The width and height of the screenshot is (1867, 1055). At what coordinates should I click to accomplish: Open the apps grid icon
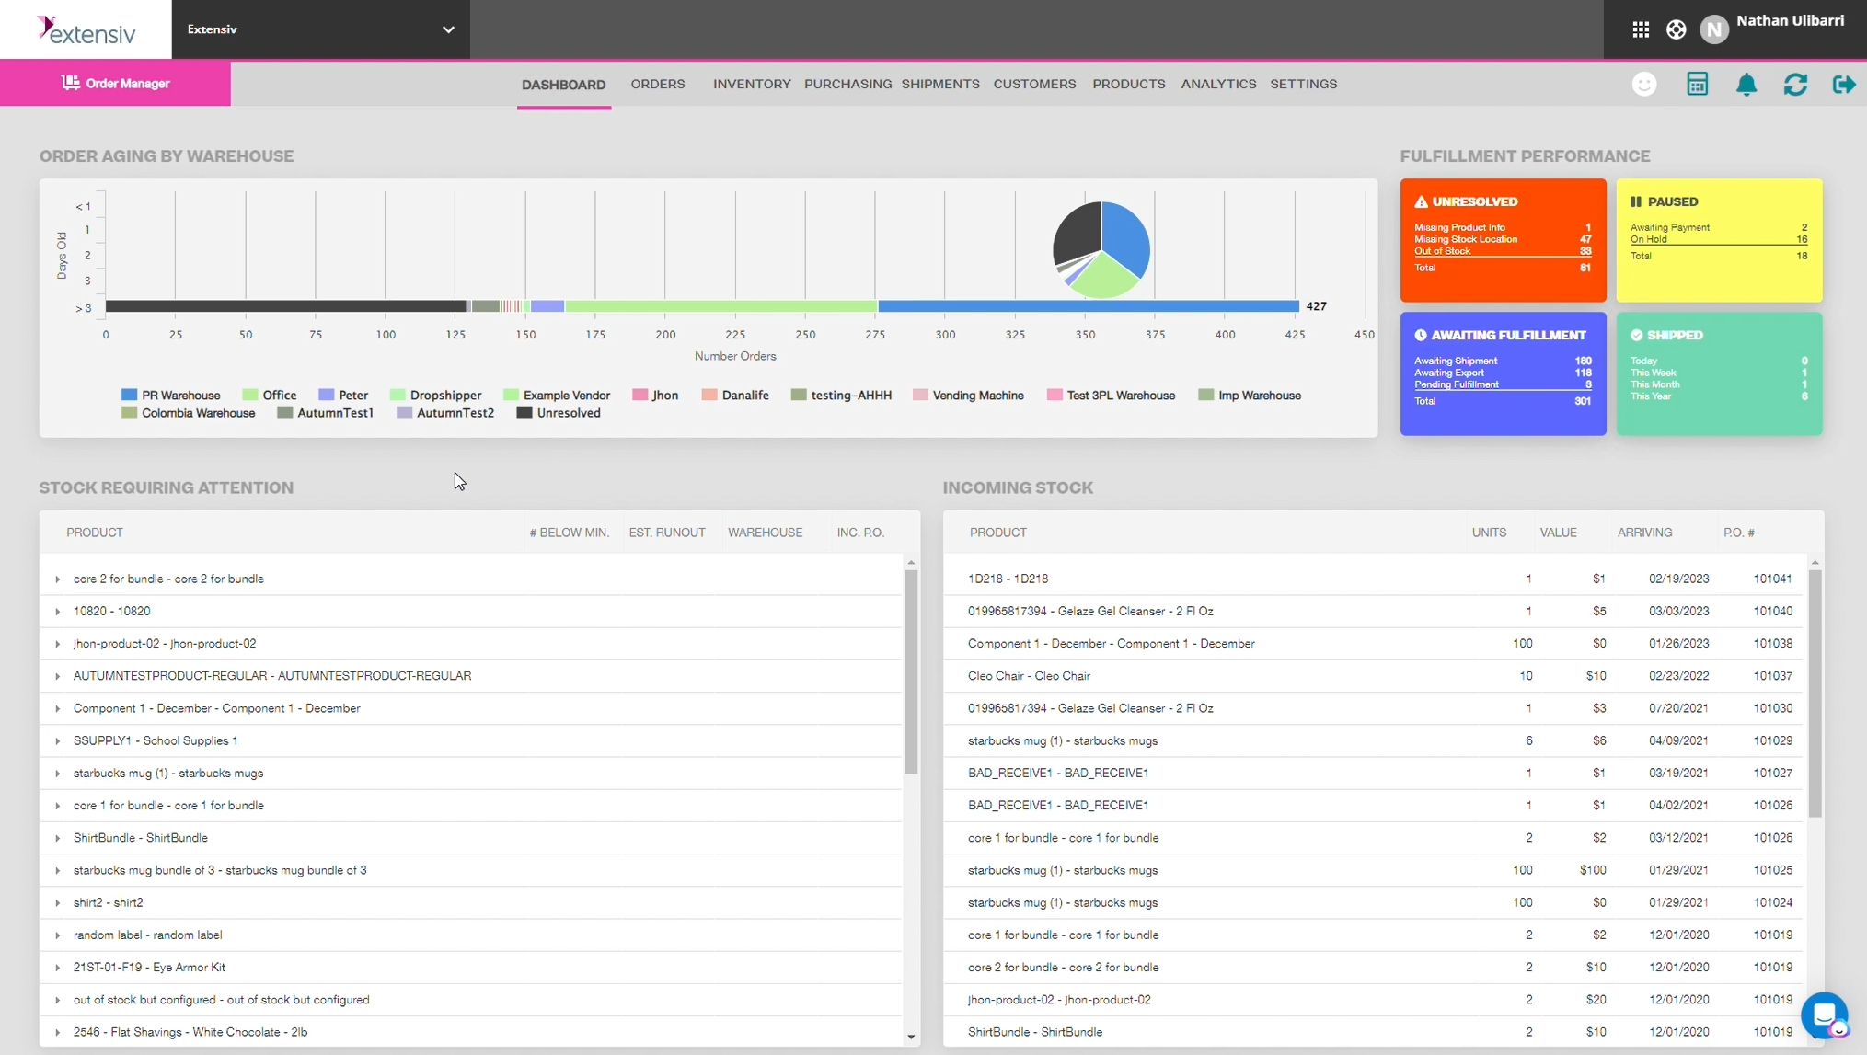tap(1641, 29)
